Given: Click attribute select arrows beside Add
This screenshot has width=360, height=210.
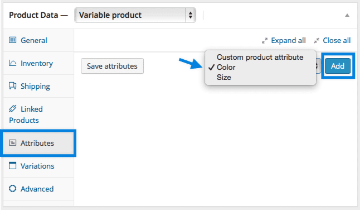Looking at the screenshot, I should (318, 66).
